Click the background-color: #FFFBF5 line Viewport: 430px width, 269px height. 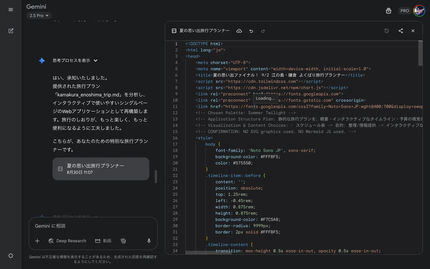pos(248,157)
